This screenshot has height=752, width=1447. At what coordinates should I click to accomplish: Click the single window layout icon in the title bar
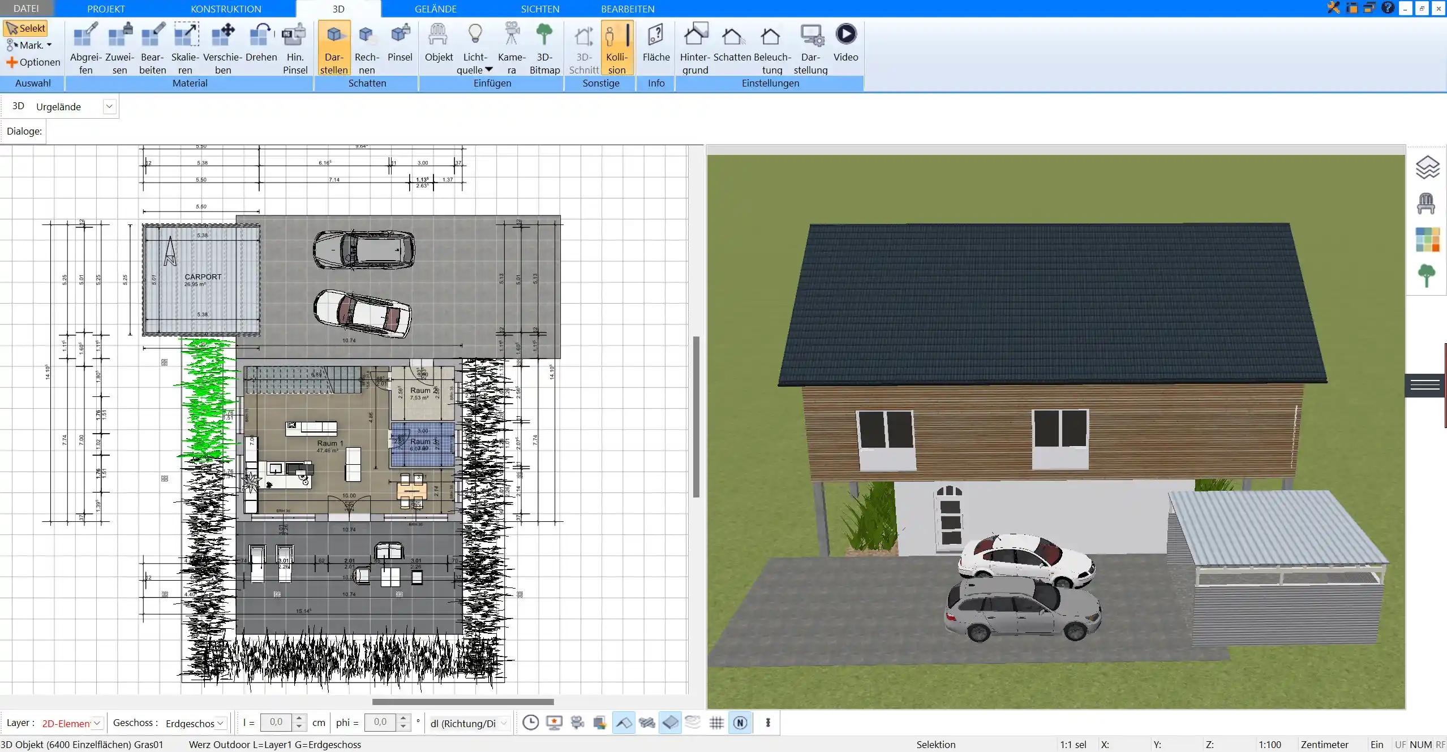[1351, 8]
